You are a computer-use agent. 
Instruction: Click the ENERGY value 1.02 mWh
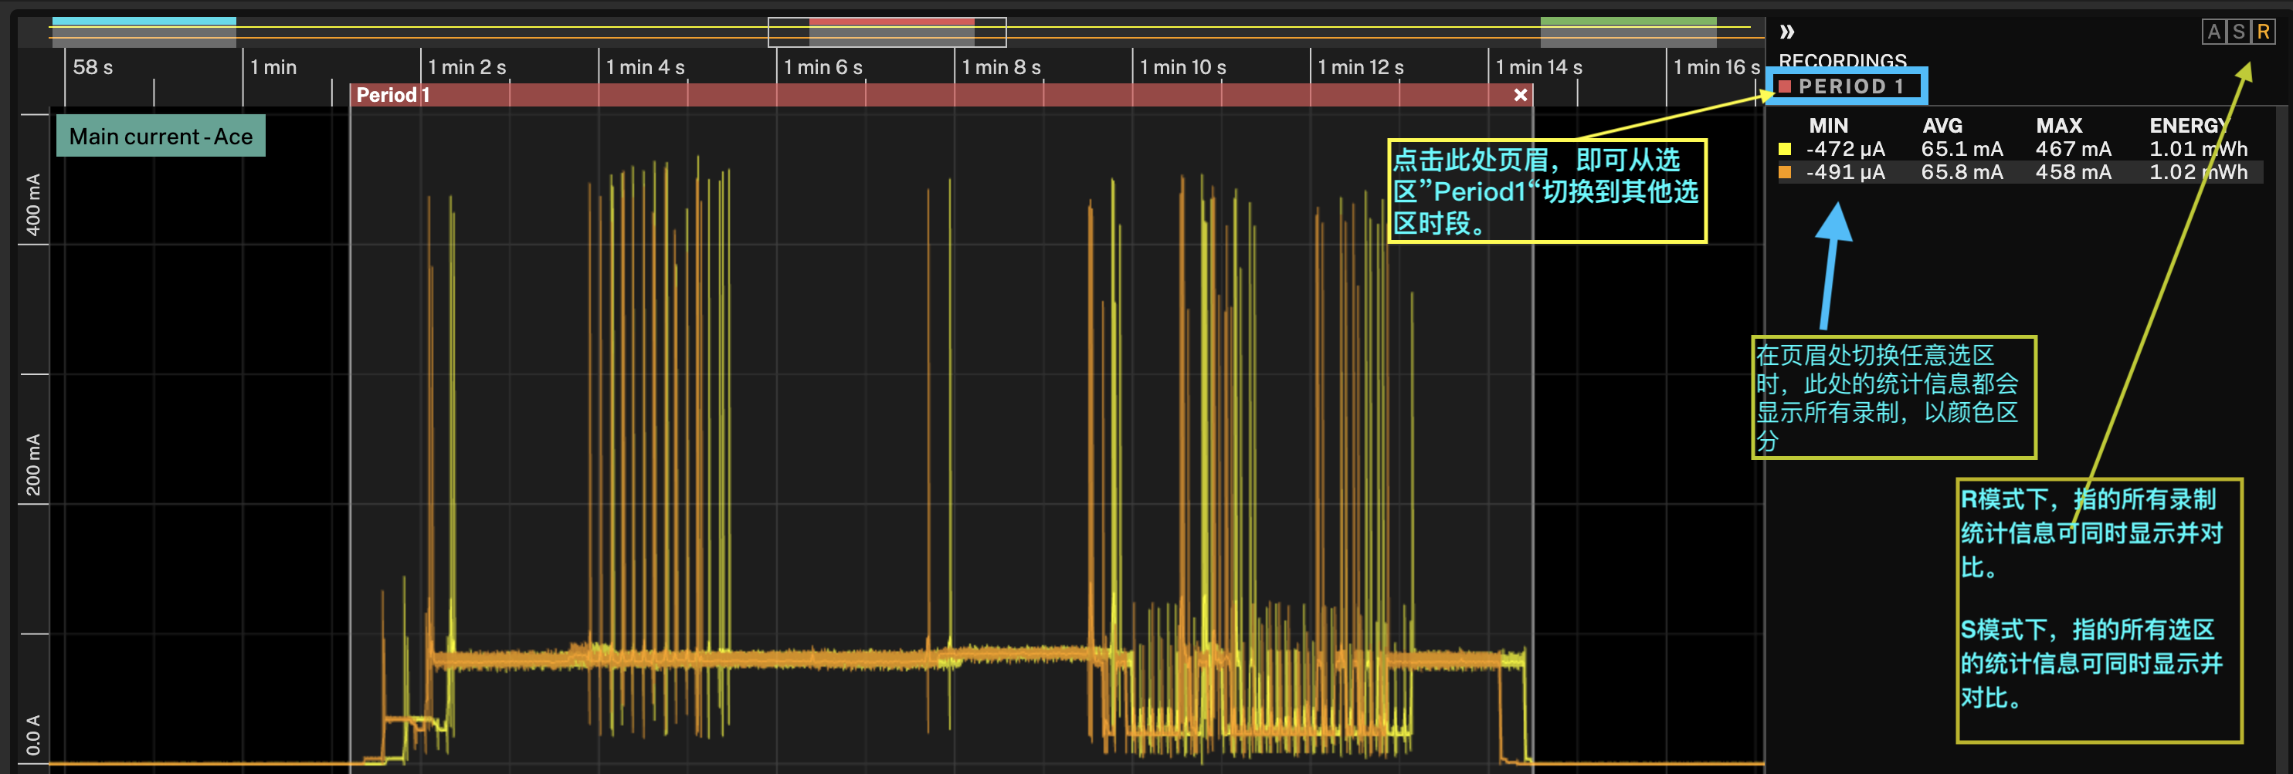click(x=2198, y=172)
